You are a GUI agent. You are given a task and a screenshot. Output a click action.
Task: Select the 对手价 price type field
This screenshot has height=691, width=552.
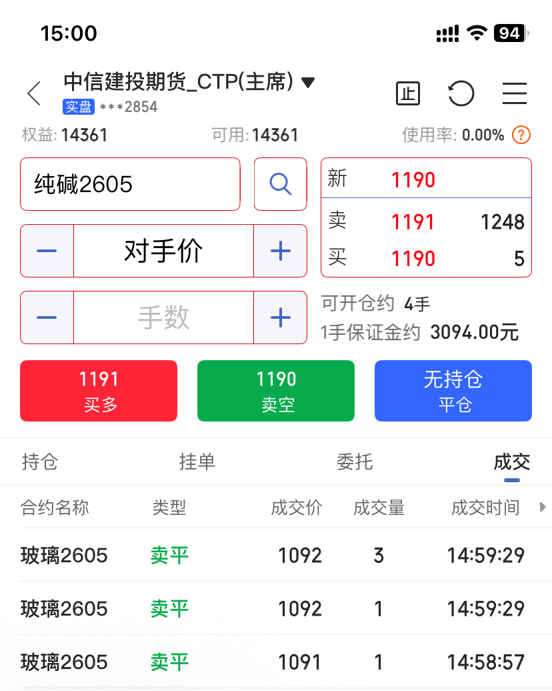tap(163, 251)
